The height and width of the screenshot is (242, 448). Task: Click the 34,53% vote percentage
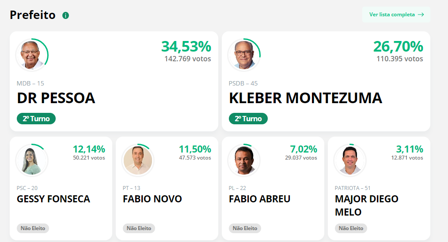(186, 46)
